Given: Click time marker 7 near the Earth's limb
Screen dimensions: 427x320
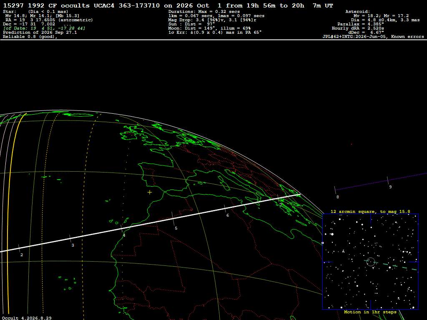Looking at the screenshot, I should coord(281,205).
